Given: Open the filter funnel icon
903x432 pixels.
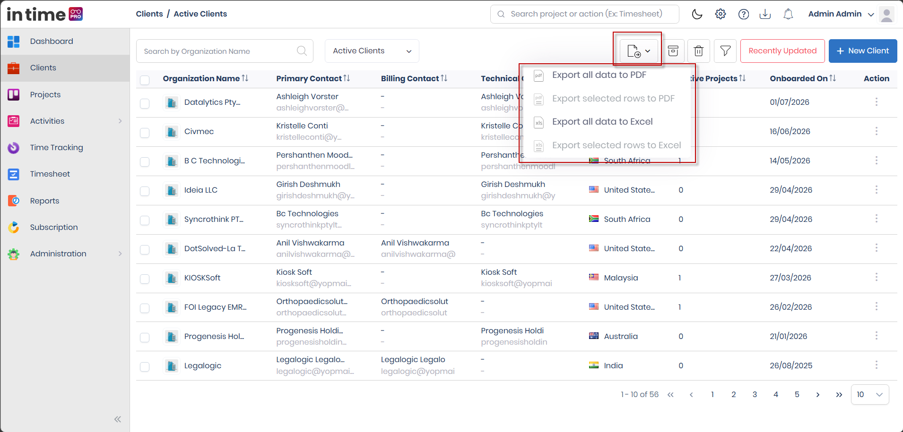Looking at the screenshot, I should pos(725,51).
